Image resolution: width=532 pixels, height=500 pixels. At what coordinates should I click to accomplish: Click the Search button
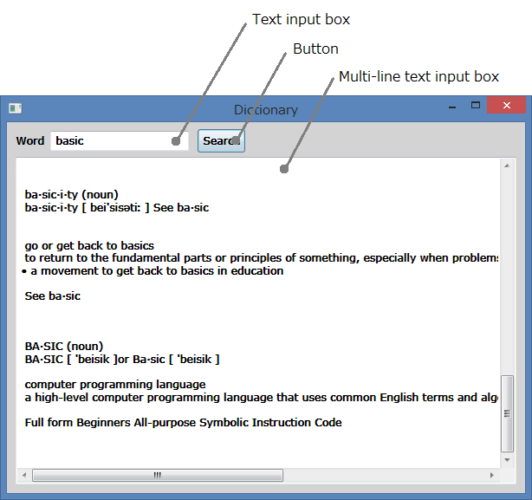221,140
